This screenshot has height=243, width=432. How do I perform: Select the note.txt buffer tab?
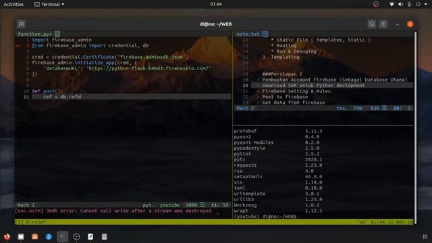(248, 34)
